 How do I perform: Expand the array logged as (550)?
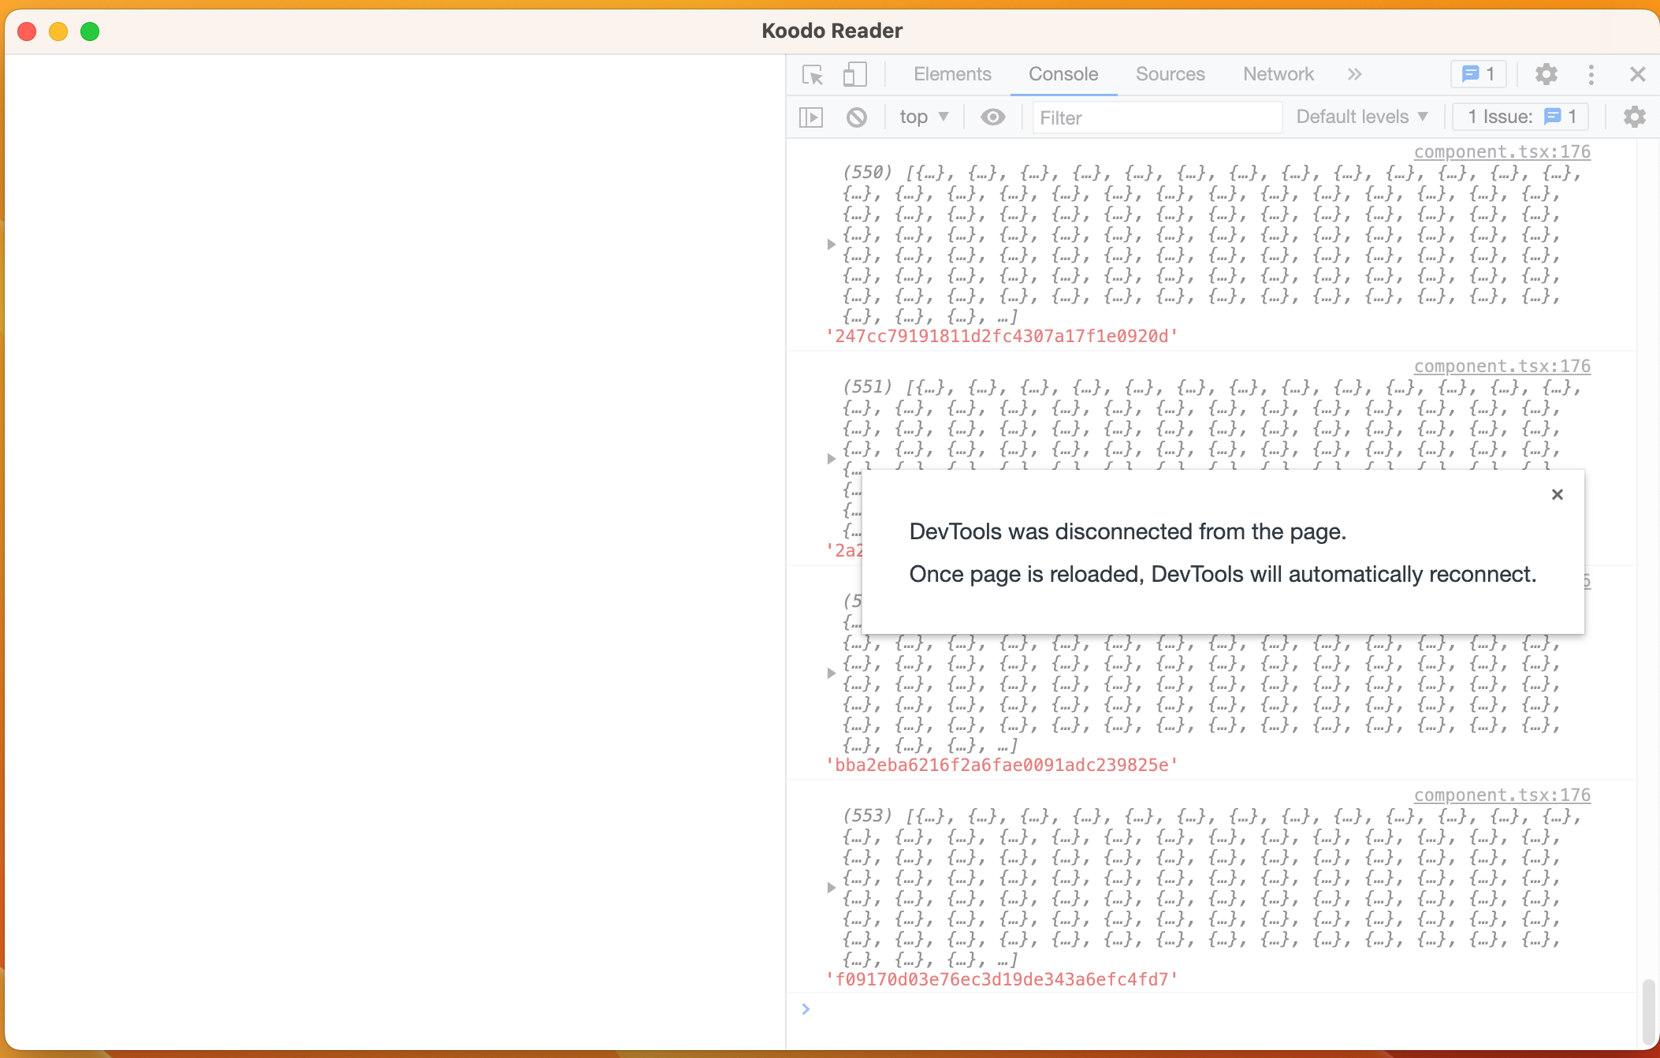tap(832, 244)
